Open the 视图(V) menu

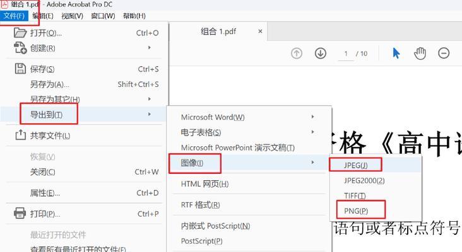point(72,16)
